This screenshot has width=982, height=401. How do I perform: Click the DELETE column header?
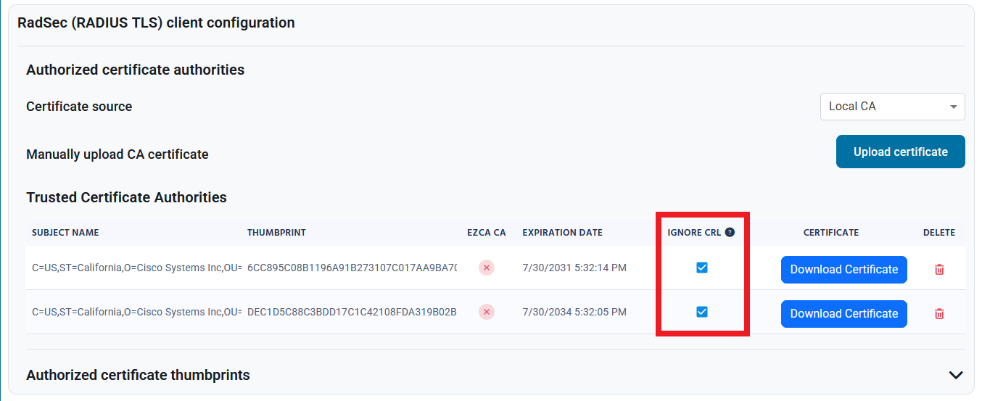pyautogui.click(x=939, y=233)
